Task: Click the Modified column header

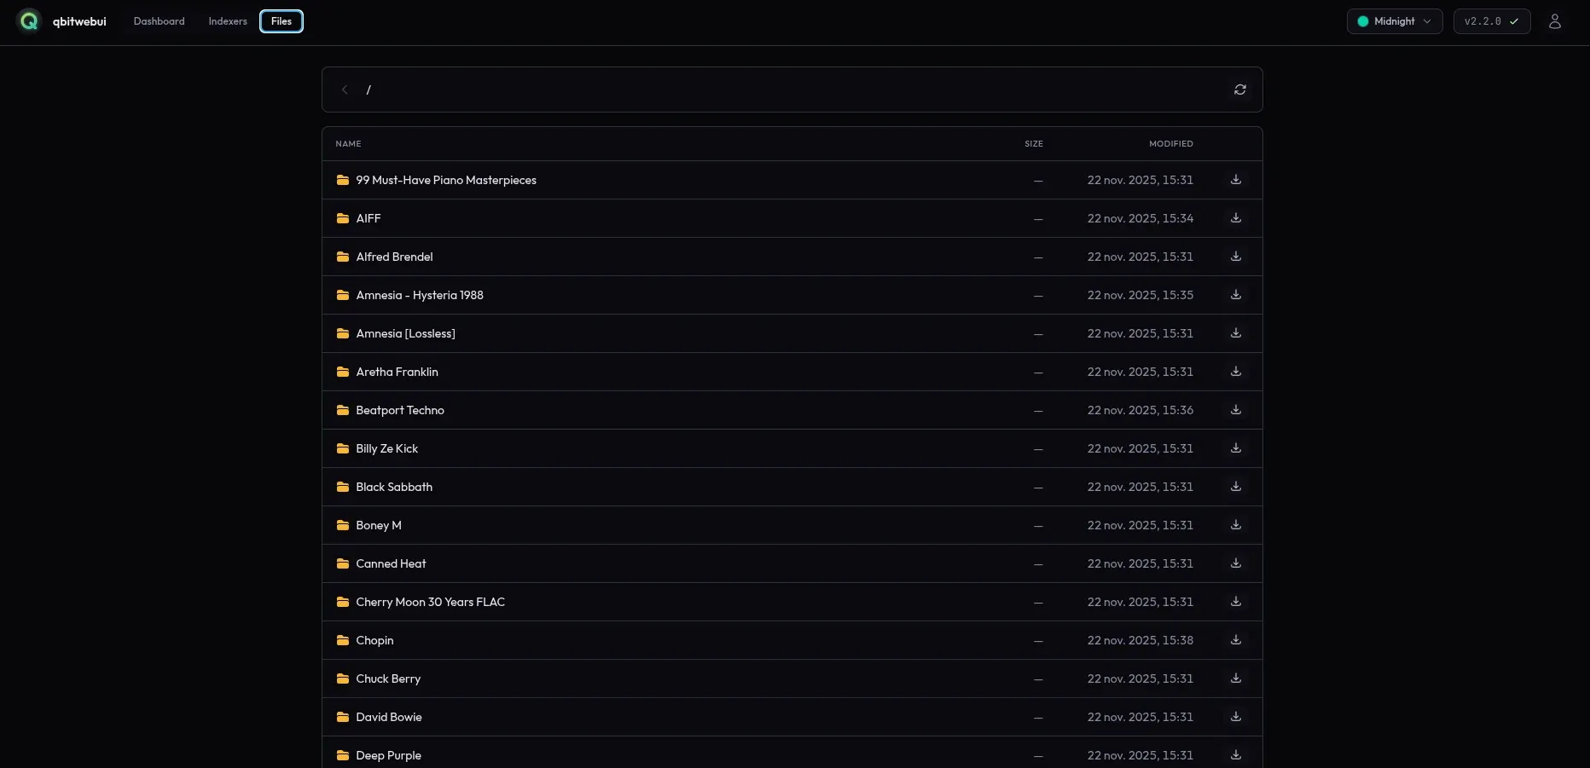Action: [x=1170, y=144]
